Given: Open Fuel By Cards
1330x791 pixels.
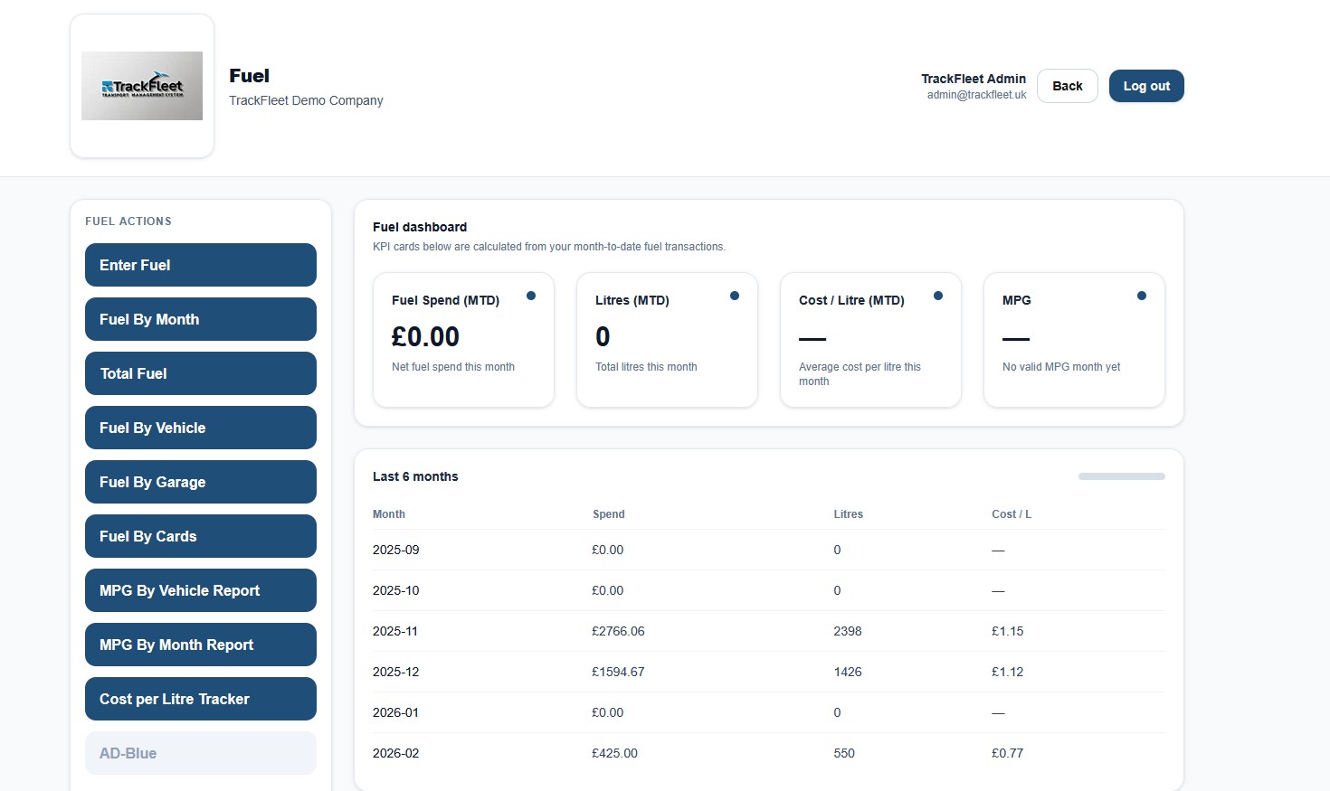Looking at the screenshot, I should point(200,536).
